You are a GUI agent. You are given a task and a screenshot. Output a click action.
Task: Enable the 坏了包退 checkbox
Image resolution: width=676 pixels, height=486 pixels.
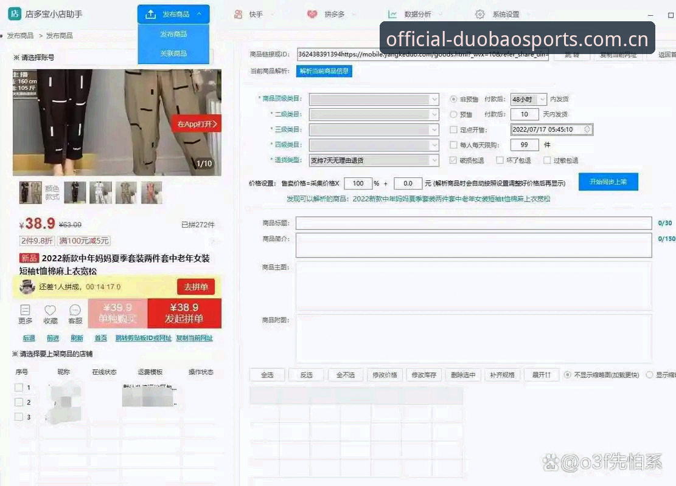[500, 160]
